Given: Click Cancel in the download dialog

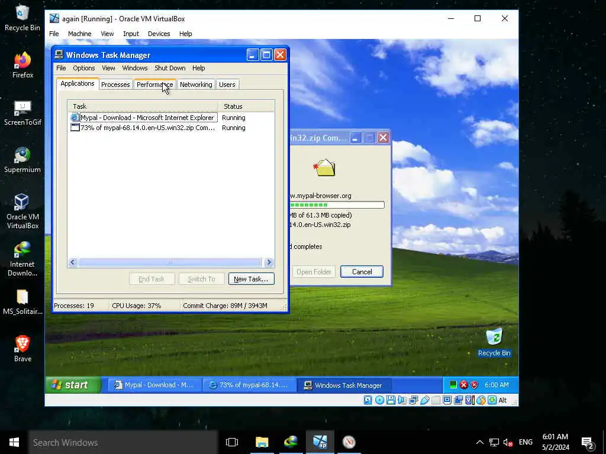Looking at the screenshot, I should (362, 271).
